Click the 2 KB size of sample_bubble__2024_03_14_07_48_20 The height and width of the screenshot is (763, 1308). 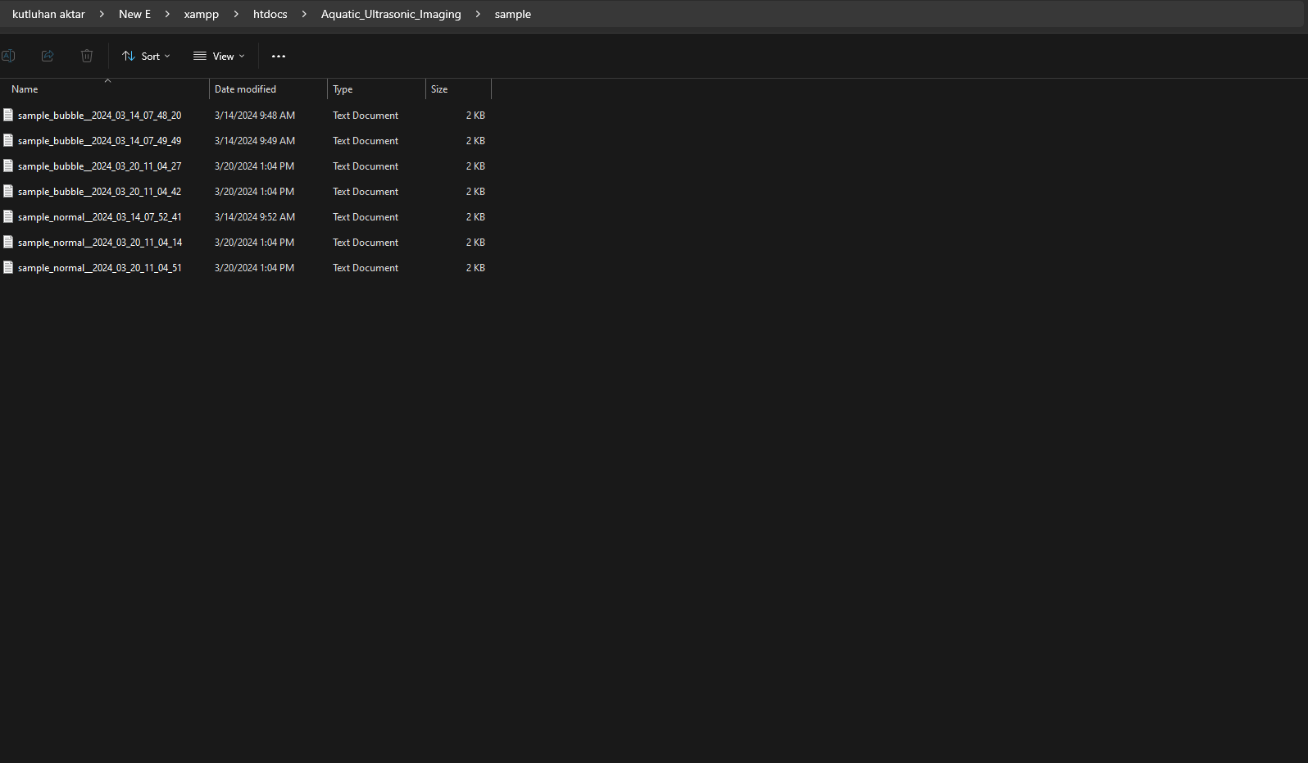coord(475,116)
